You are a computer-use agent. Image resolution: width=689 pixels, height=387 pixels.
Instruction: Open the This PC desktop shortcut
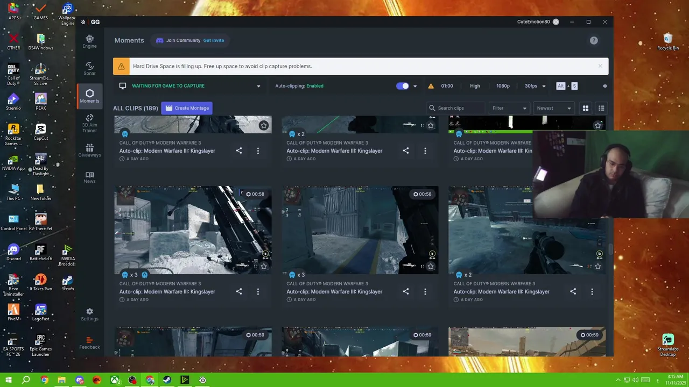point(13,192)
